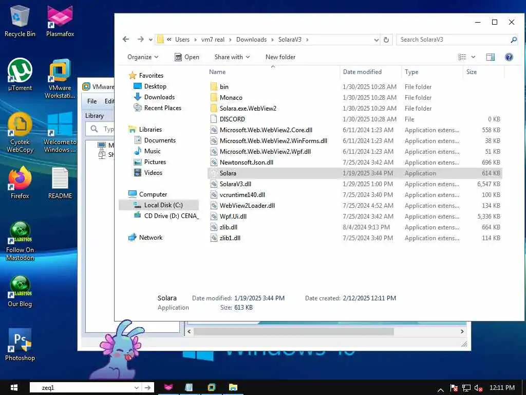Launch Photoshop from the desktop
The width and height of the screenshot is (526, 395).
(20, 345)
